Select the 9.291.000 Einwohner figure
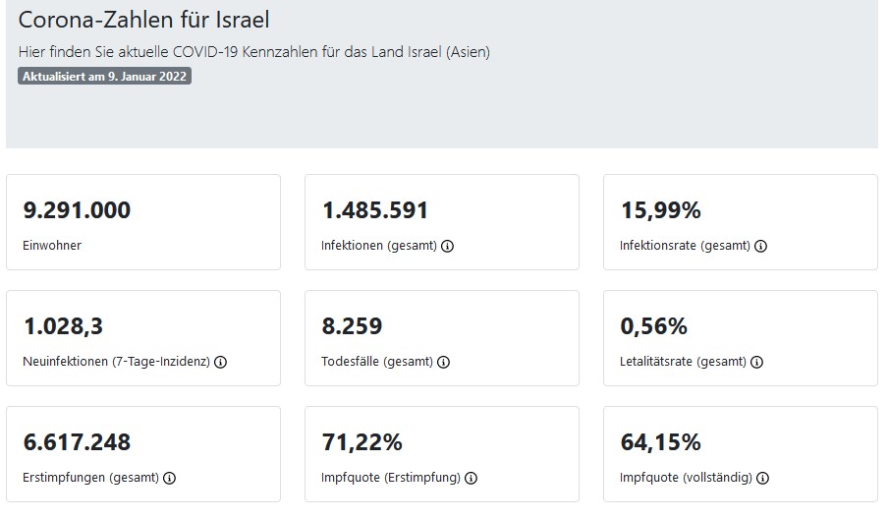The height and width of the screenshot is (520, 889). tap(77, 210)
